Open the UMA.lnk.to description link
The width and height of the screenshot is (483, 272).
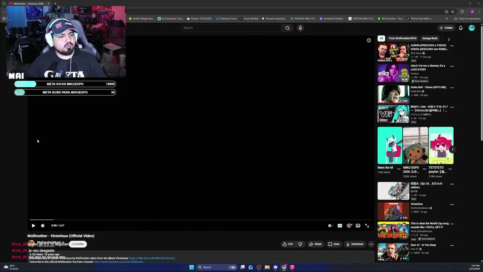point(152,258)
